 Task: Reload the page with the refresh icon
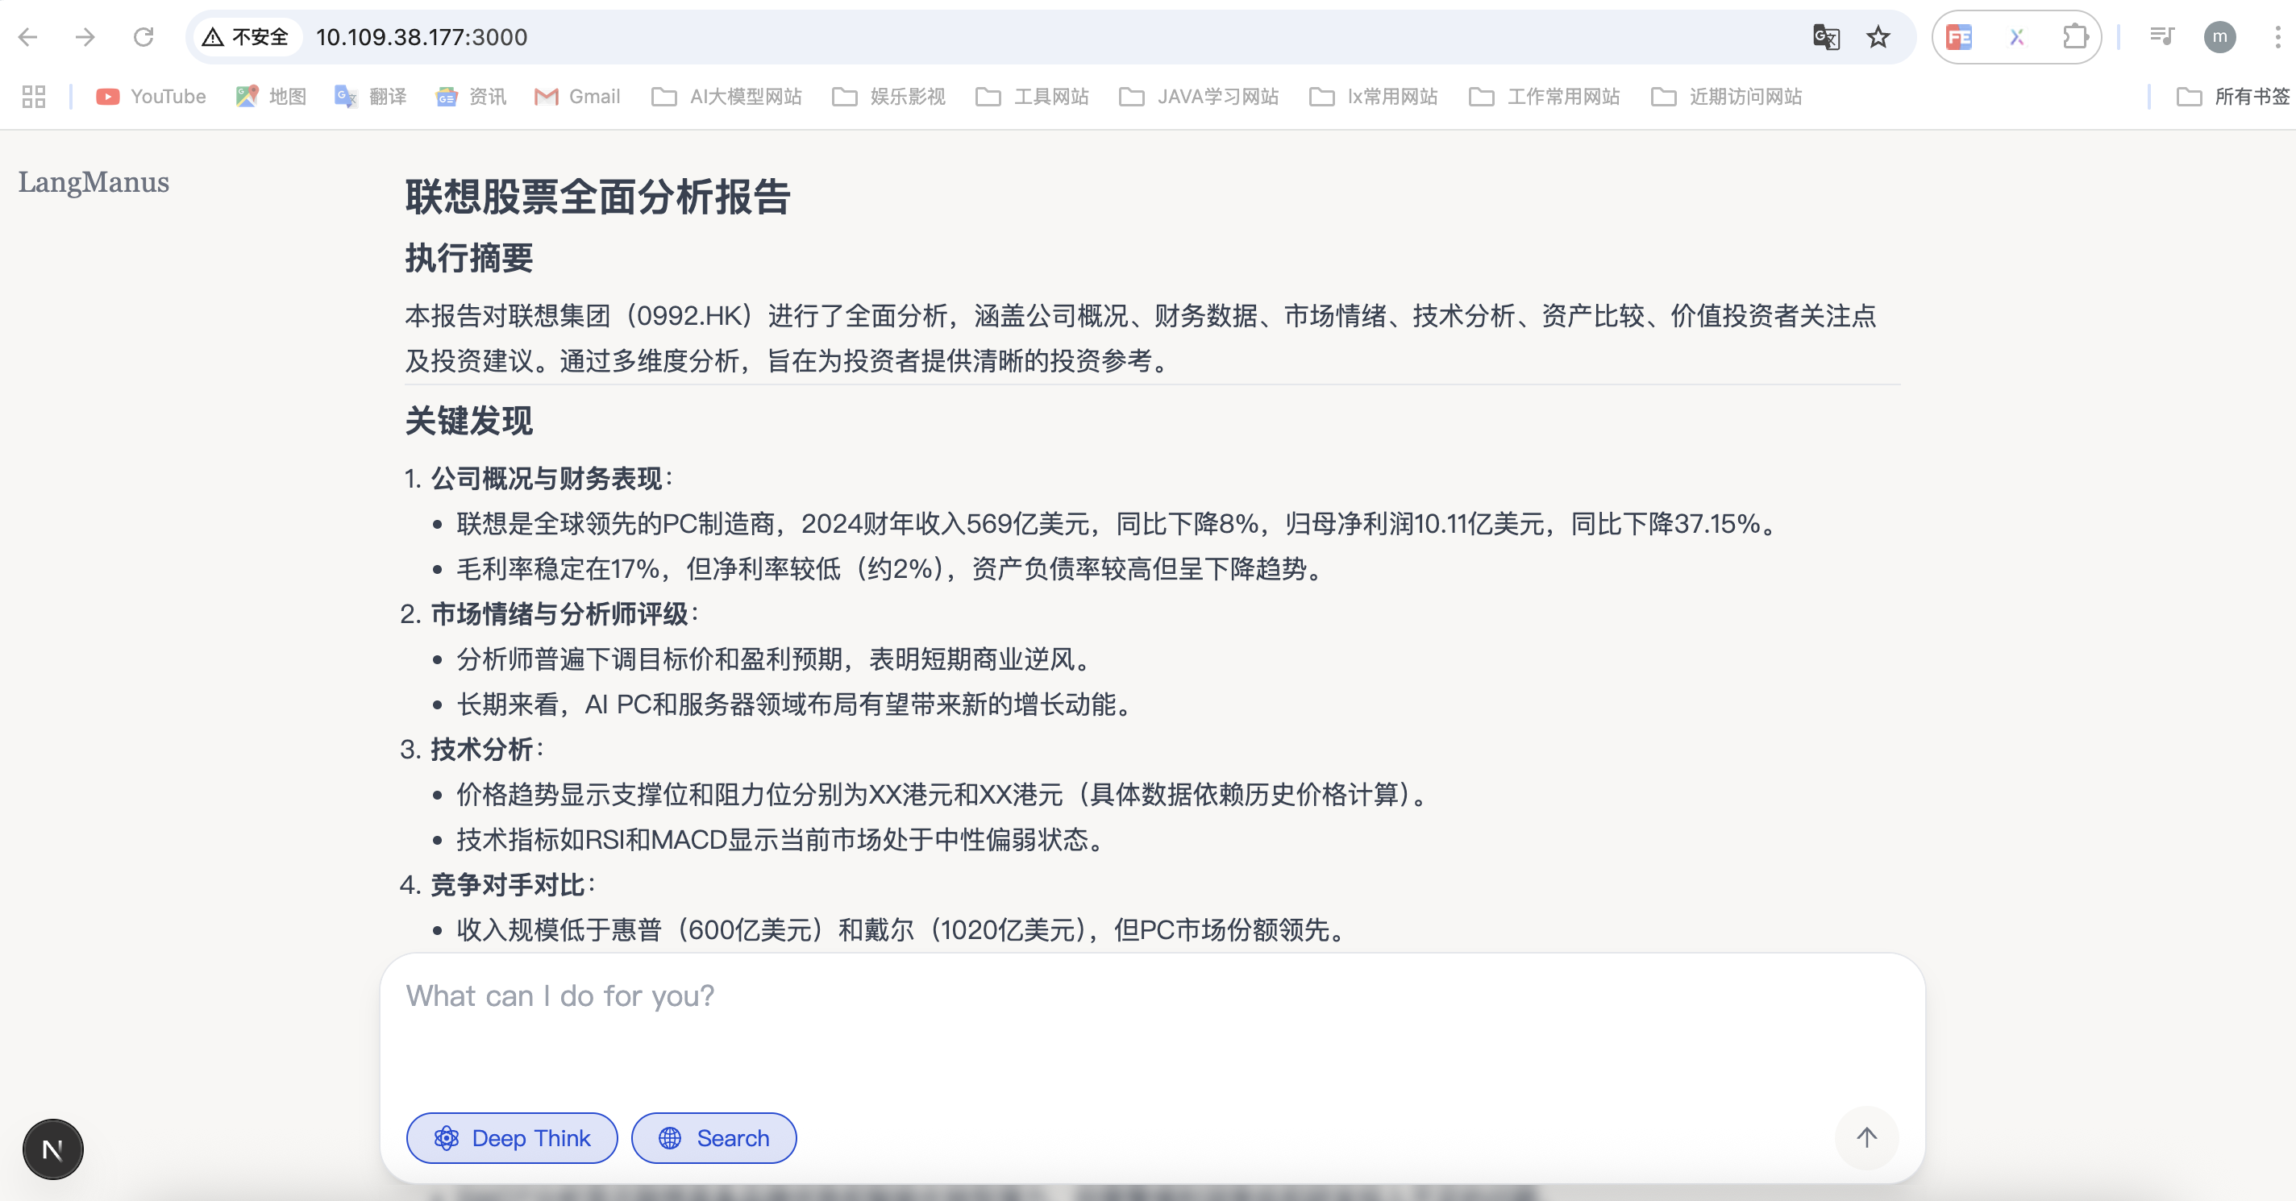143,37
